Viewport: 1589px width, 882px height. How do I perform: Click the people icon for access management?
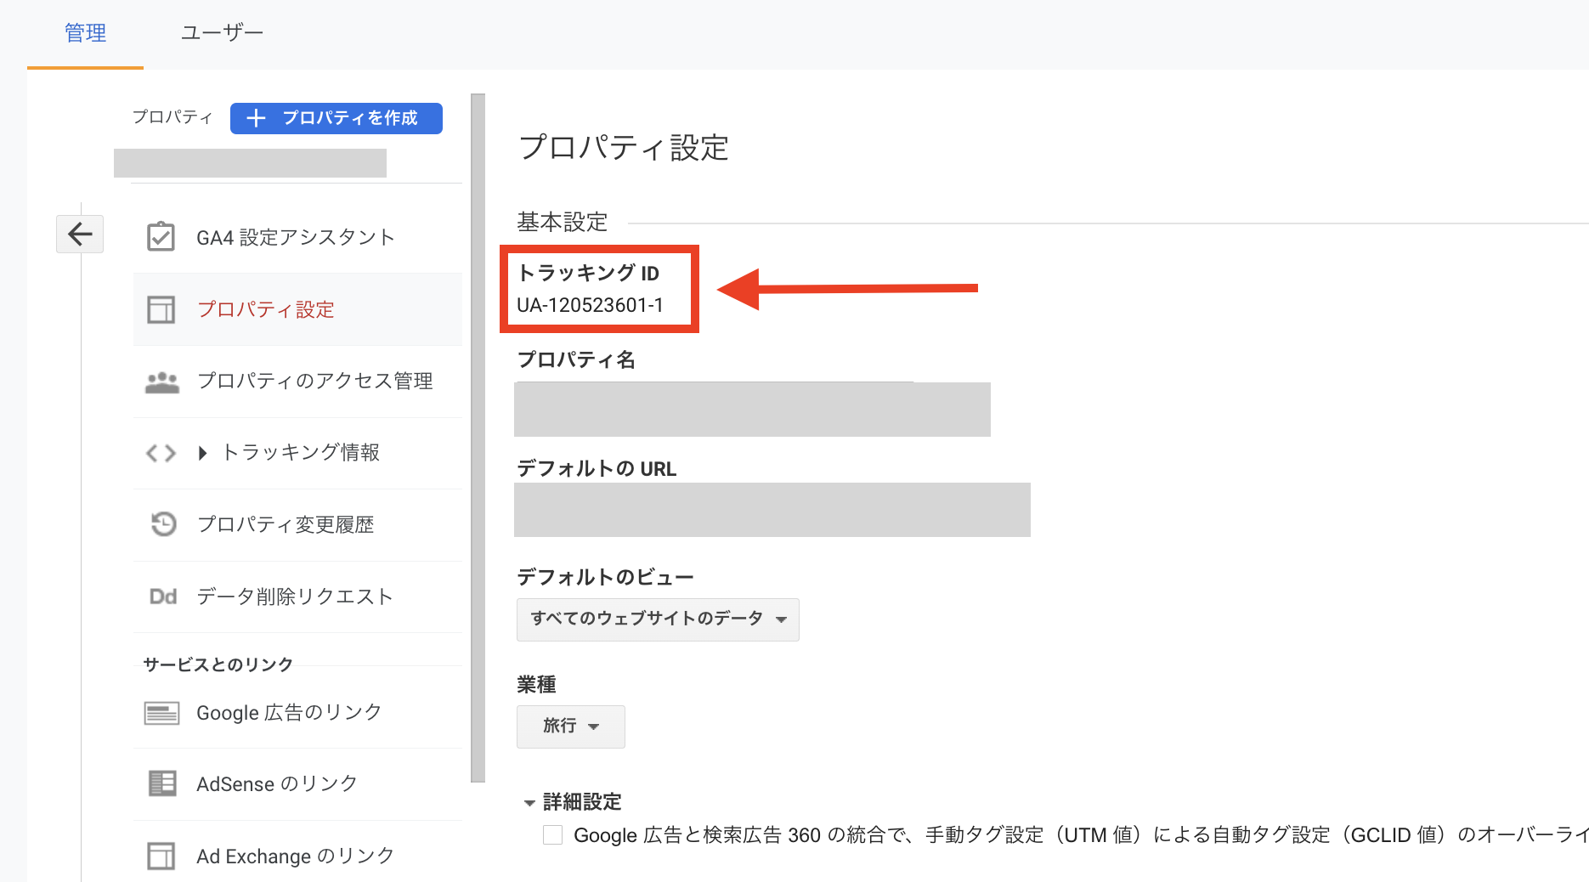pyautogui.click(x=161, y=382)
